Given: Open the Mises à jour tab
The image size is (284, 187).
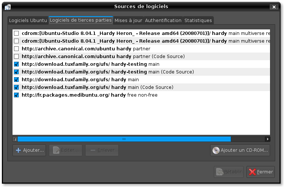Looking at the screenshot, I should click(128, 21).
